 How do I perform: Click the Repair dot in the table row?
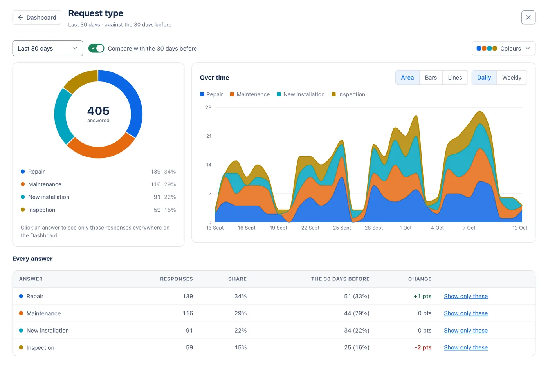[21, 296]
